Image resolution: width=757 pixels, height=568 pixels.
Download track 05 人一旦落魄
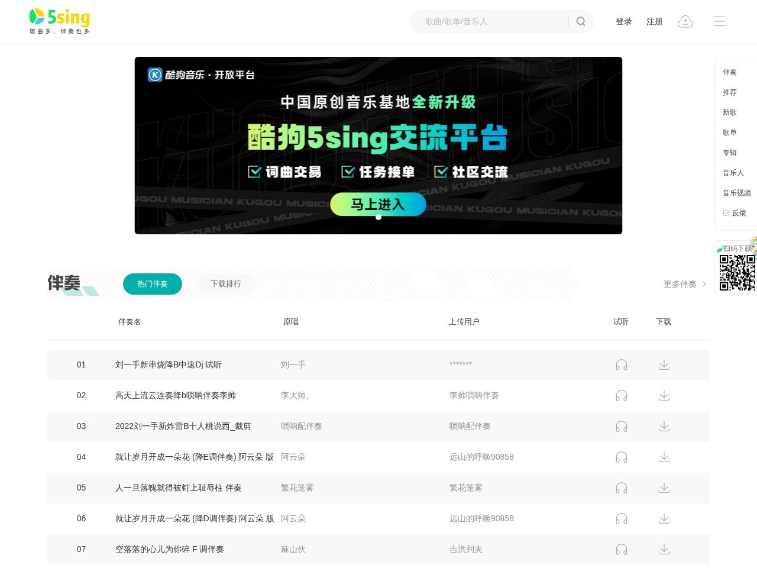(x=664, y=488)
